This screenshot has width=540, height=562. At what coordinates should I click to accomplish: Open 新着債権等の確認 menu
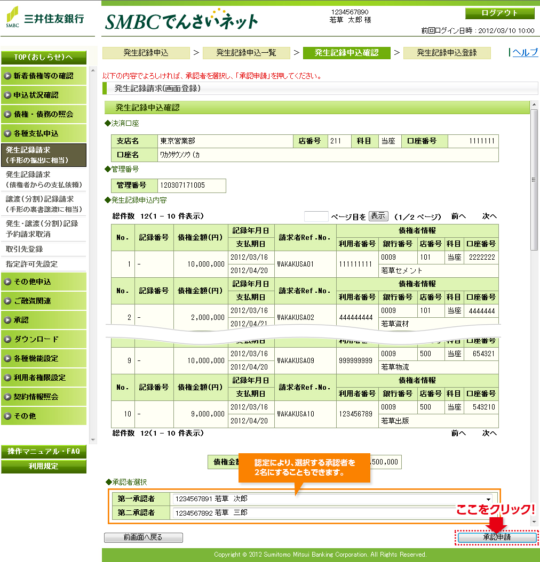[x=44, y=76]
